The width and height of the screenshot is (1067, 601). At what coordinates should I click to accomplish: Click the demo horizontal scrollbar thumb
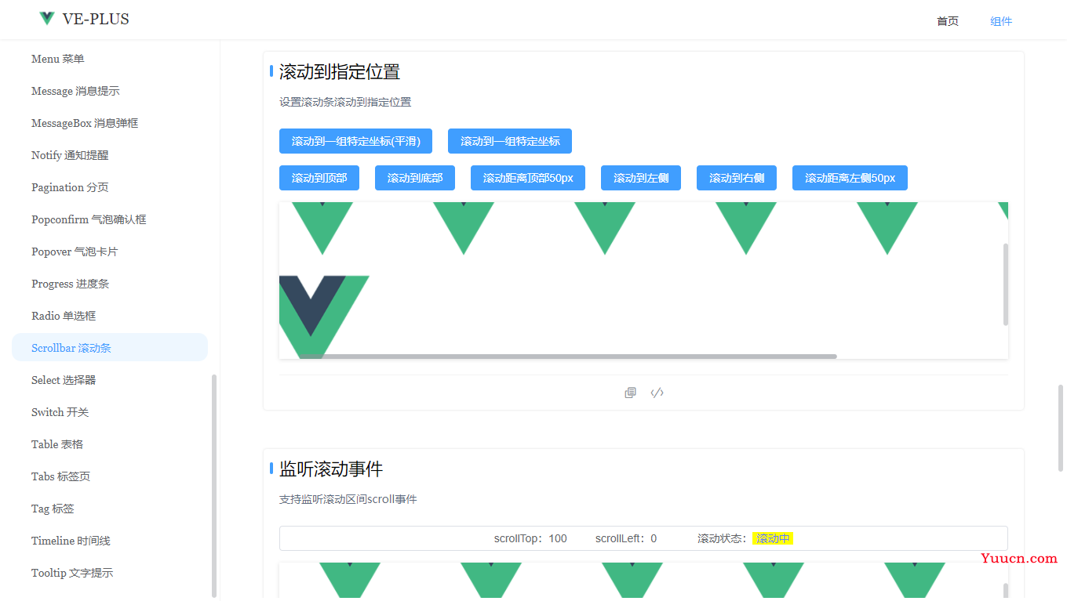[x=565, y=357]
